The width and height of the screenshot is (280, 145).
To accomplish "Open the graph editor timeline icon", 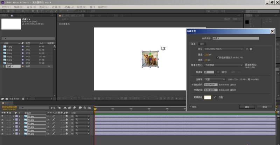I will [x=89, y=108].
